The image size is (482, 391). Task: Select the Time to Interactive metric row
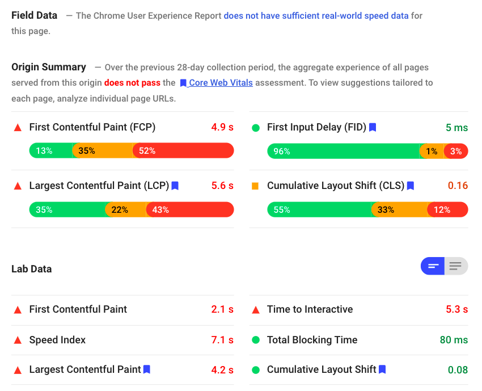(358, 309)
